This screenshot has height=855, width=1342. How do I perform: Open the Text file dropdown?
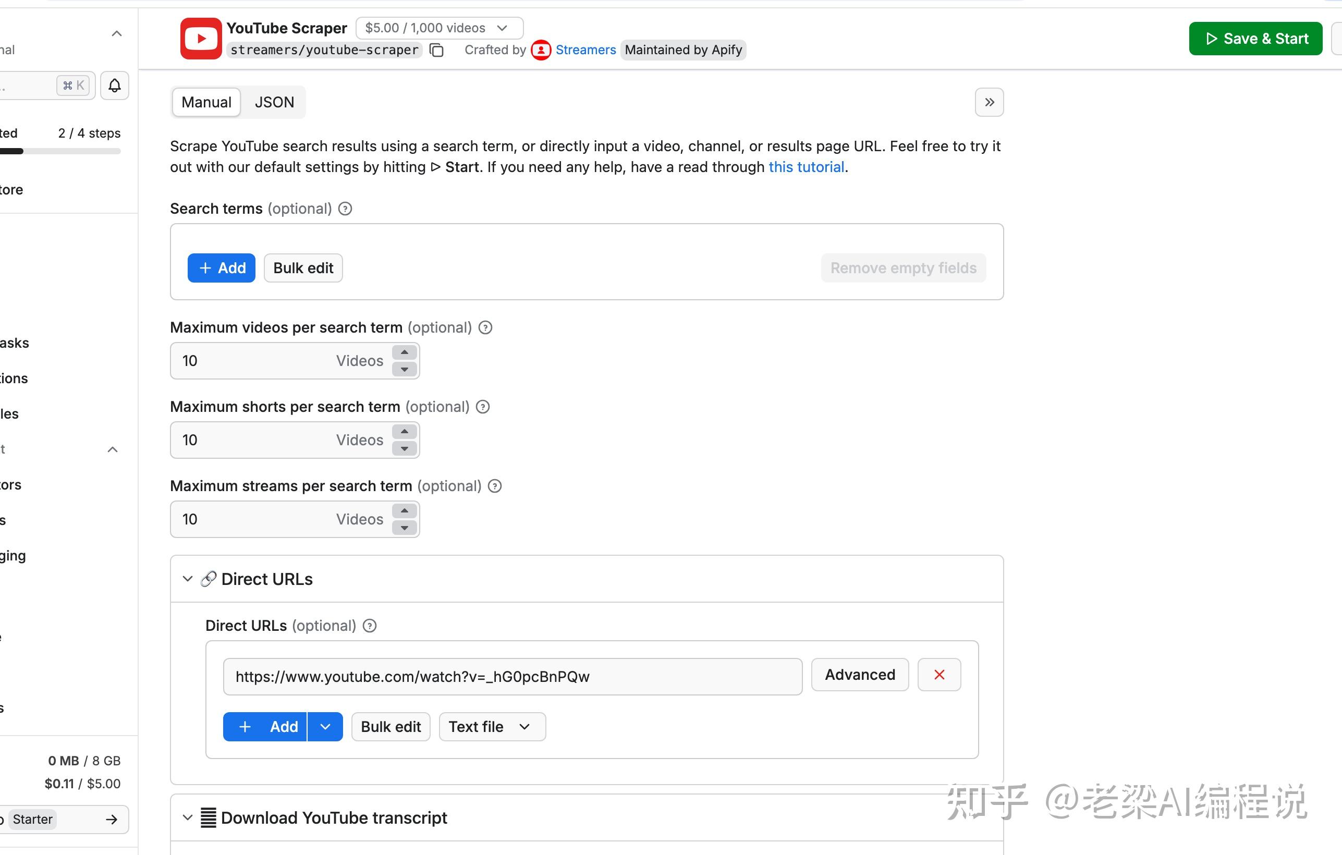492,726
